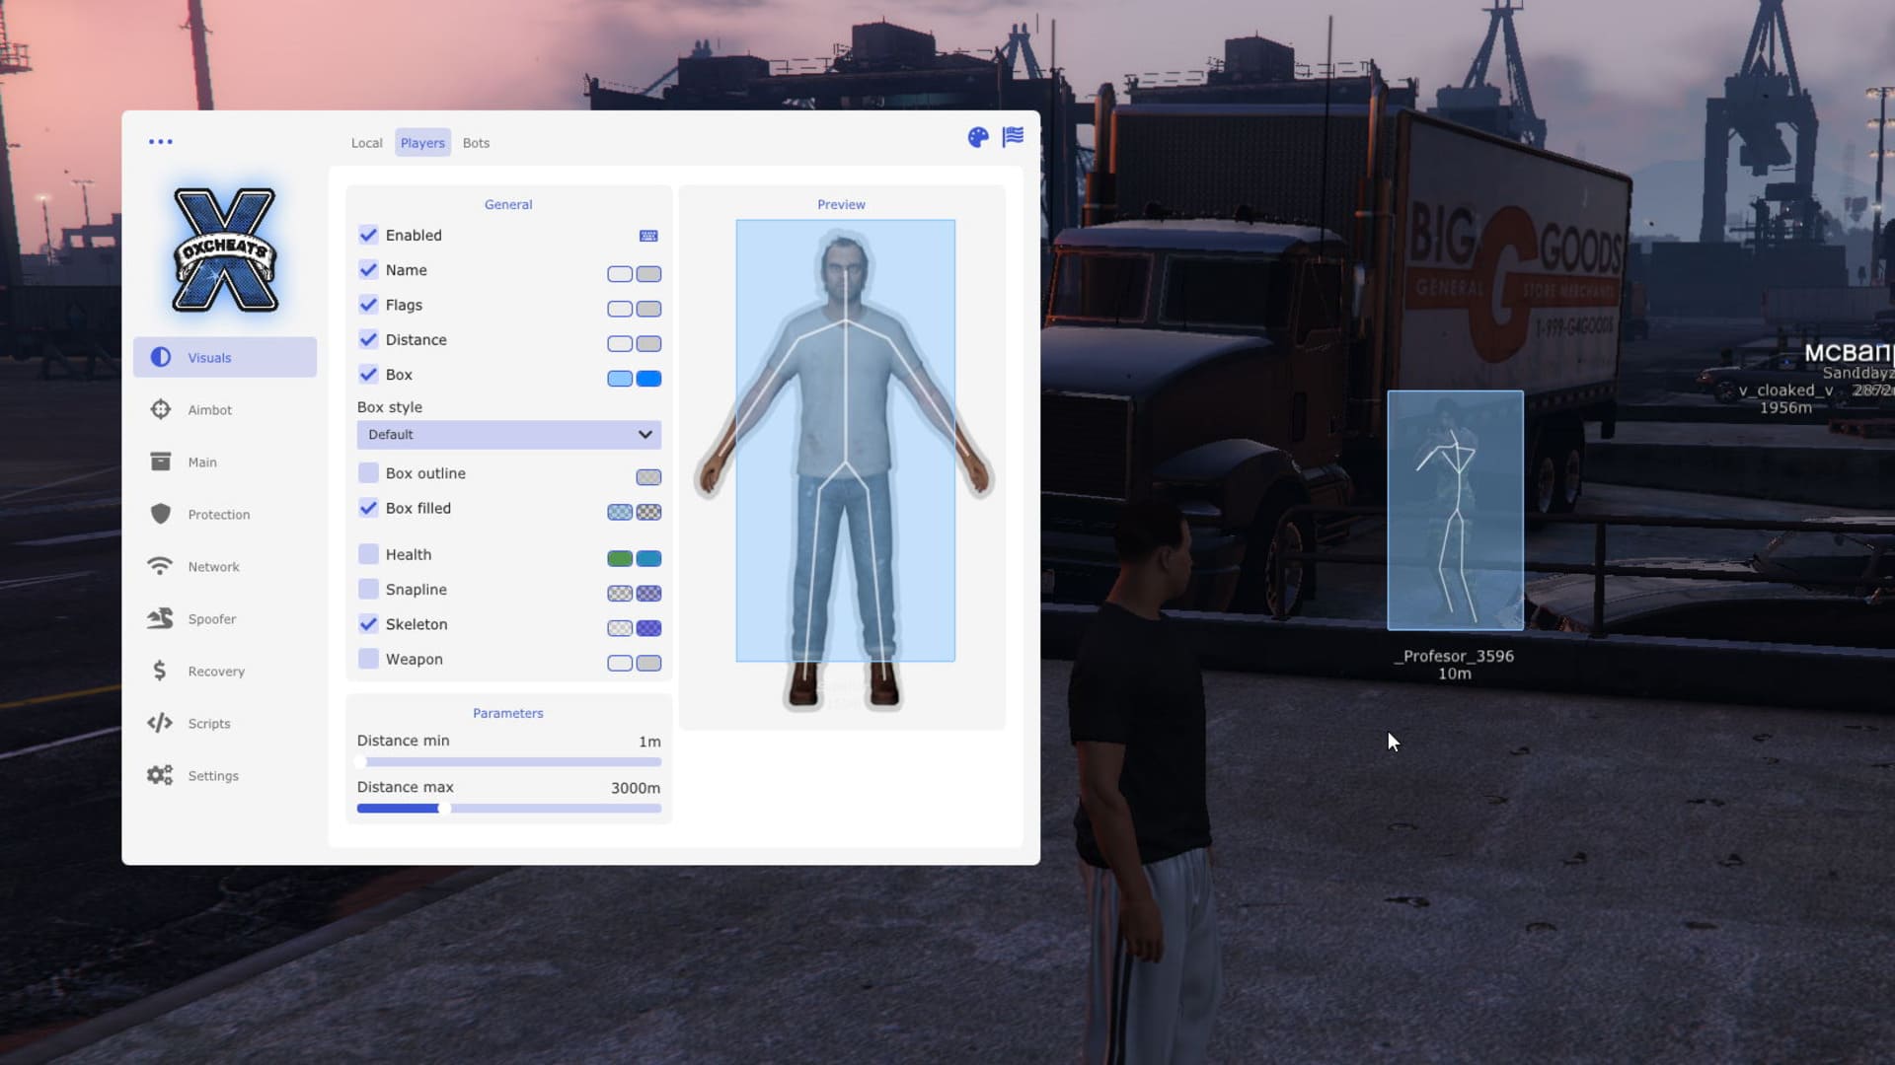
Task: Enable the Health checkbox
Action: point(368,554)
